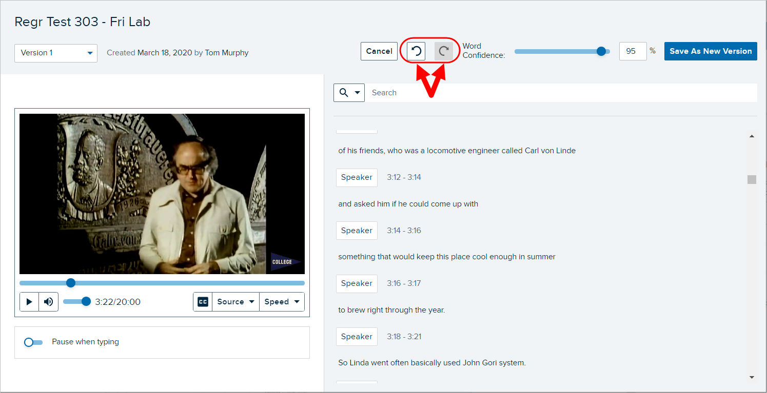Expand the Source dropdown menu

235,302
